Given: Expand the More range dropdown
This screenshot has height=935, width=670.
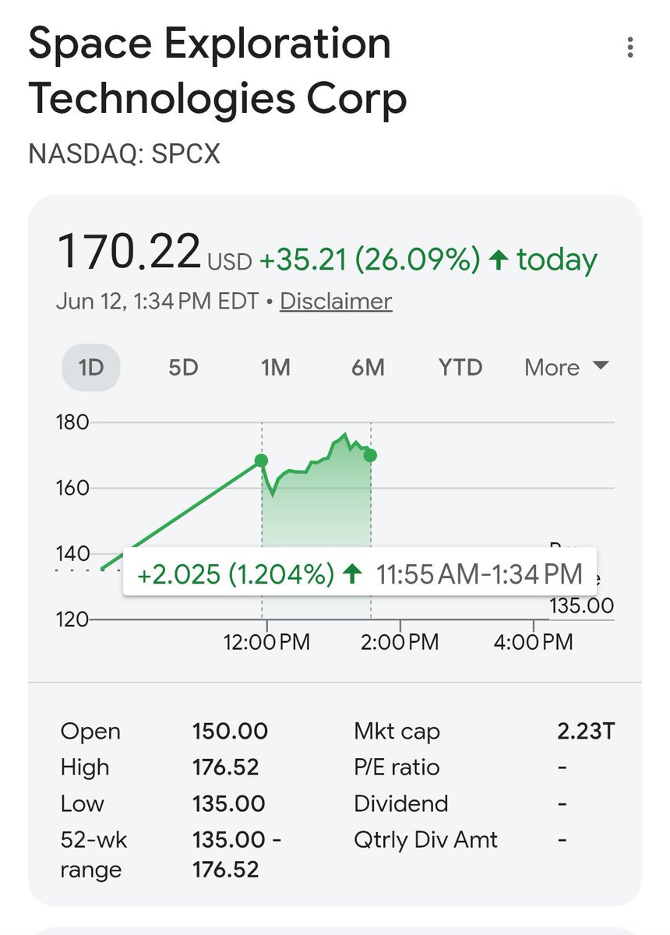Looking at the screenshot, I should 566,367.
